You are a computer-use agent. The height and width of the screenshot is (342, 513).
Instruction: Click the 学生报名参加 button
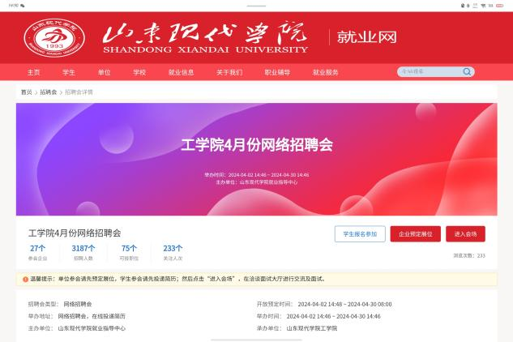pyautogui.click(x=360, y=234)
